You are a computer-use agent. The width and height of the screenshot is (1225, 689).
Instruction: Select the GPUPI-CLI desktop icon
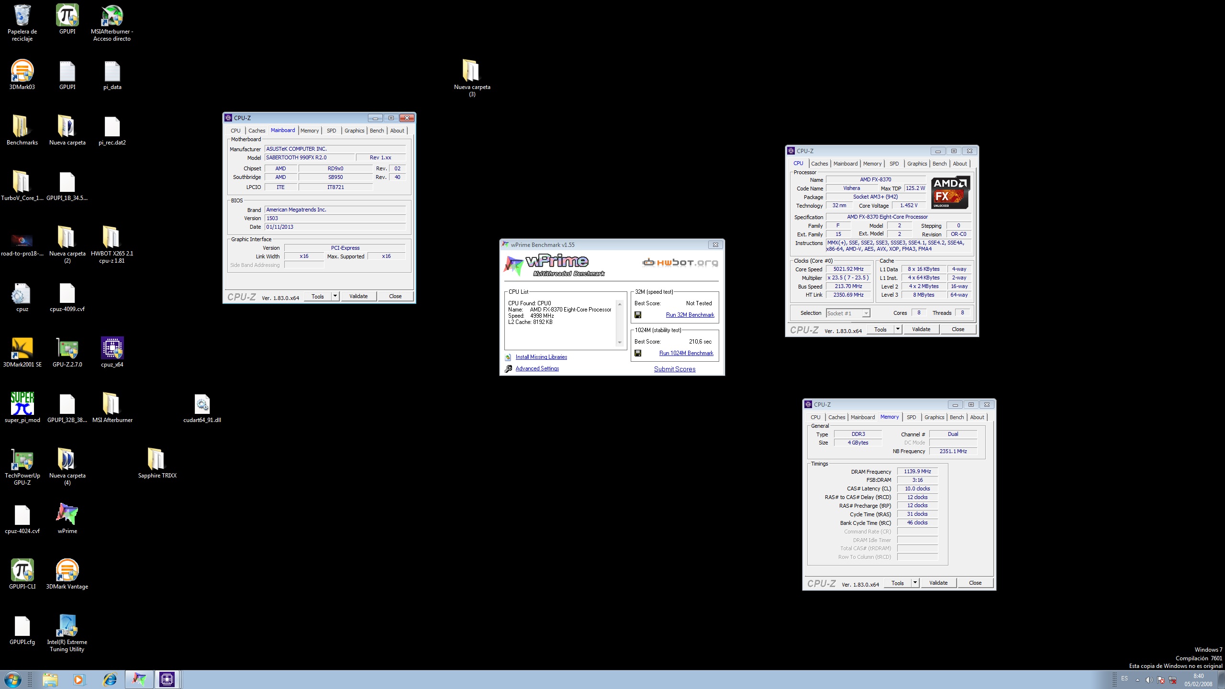(x=22, y=571)
